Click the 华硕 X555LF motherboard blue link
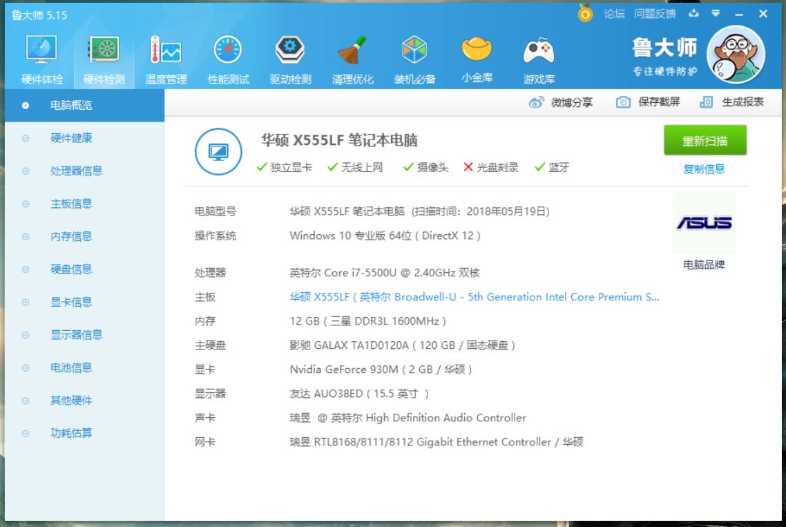 (475, 297)
